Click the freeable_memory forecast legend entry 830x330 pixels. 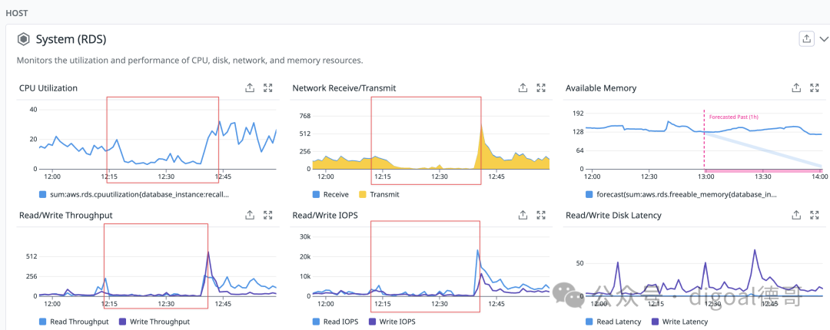click(x=680, y=194)
